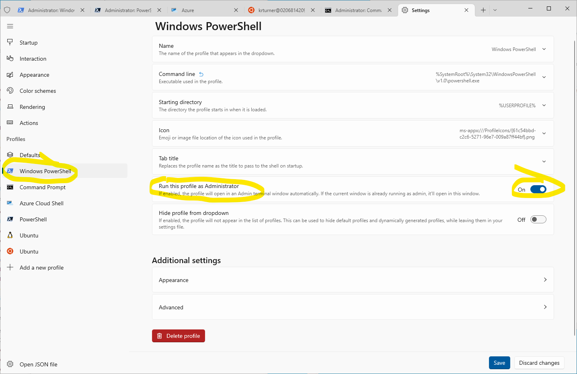Click the Color schemes palette icon

pos(10,91)
